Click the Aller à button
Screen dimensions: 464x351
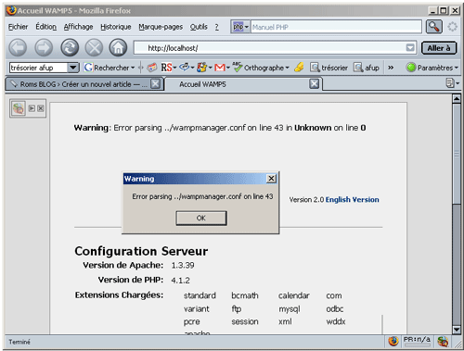click(x=439, y=48)
